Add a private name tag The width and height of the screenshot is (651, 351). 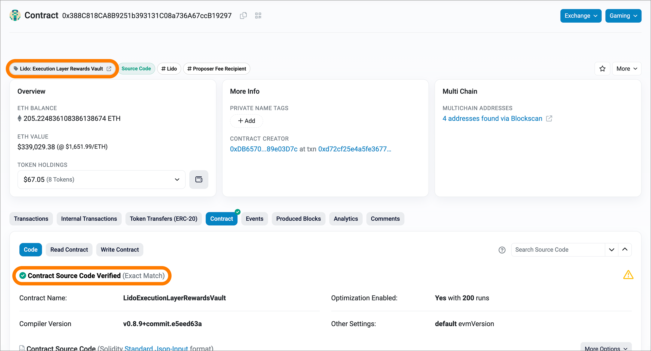(246, 121)
